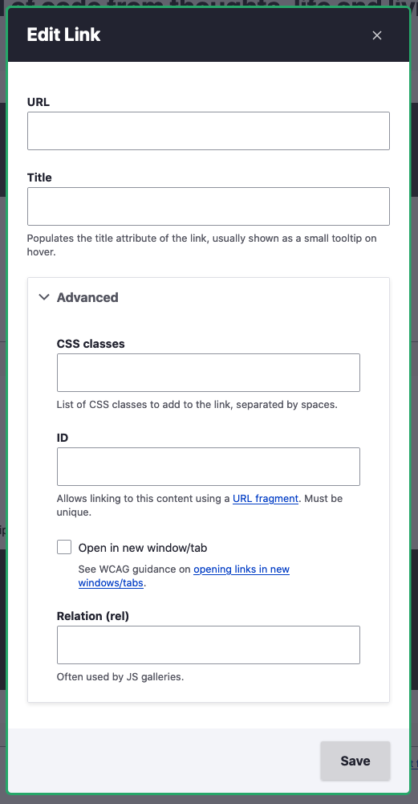The width and height of the screenshot is (418, 804).
Task: Focus the Title text field
Action: pos(209,206)
